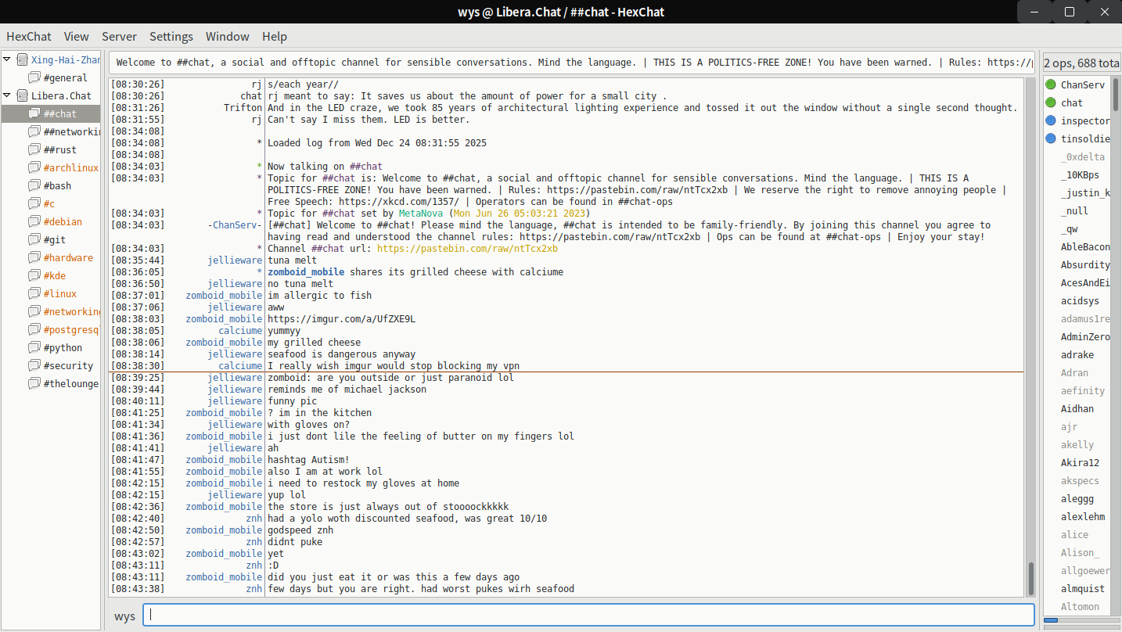Click the blue status icon beside inspector
Image resolution: width=1122 pixels, height=632 pixels.
pos(1051,120)
